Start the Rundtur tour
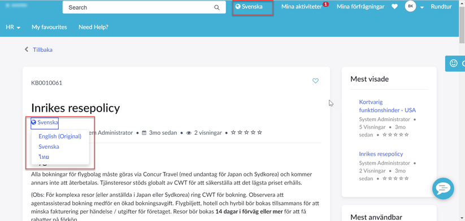465x221 pixels. pos(441,7)
